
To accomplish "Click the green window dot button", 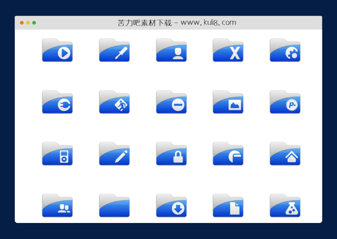I will (34, 23).
